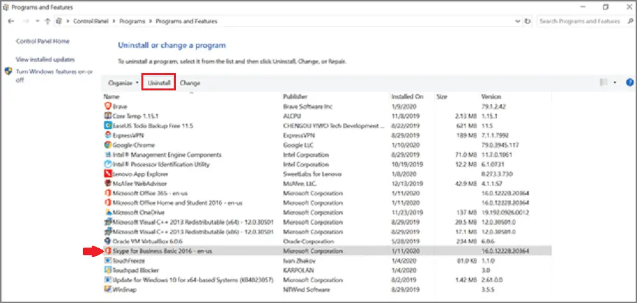Click the Google LLC publisher cell
Screen dimensions: 637x303
(298, 145)
